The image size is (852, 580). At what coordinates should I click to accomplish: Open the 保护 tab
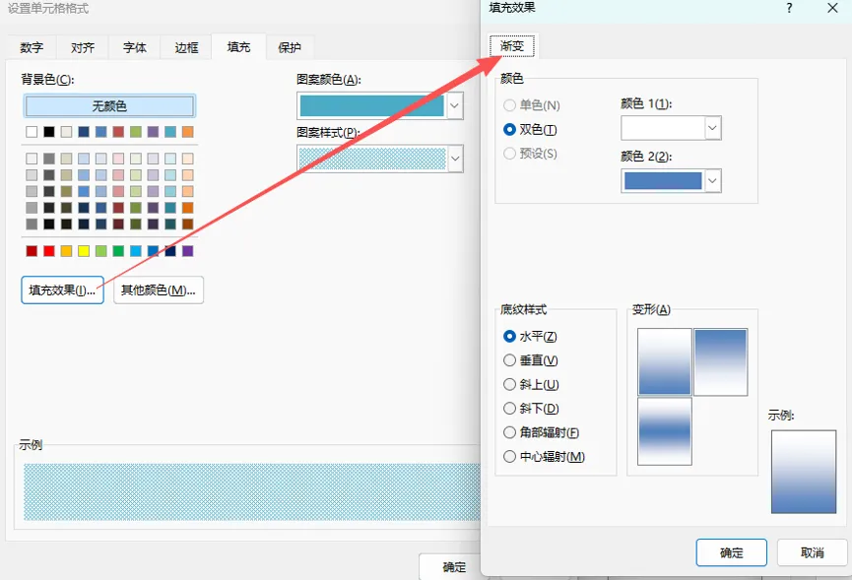pos(290,48)
